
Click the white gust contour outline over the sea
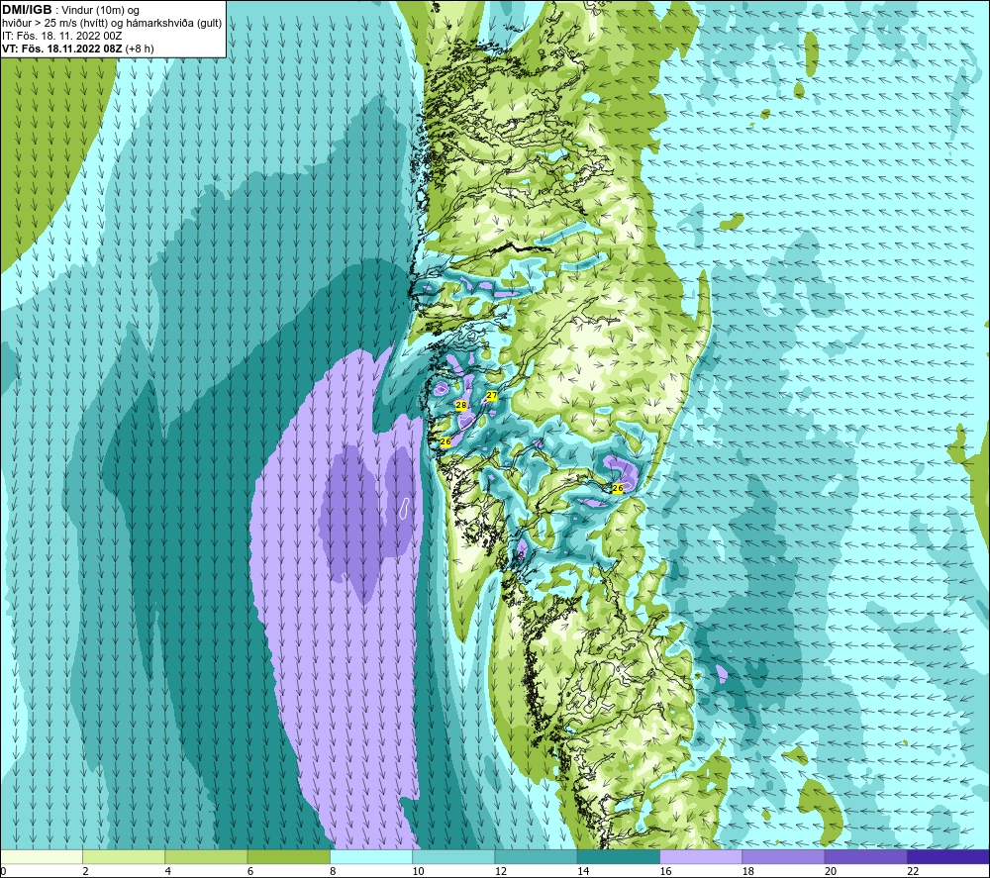405,508
